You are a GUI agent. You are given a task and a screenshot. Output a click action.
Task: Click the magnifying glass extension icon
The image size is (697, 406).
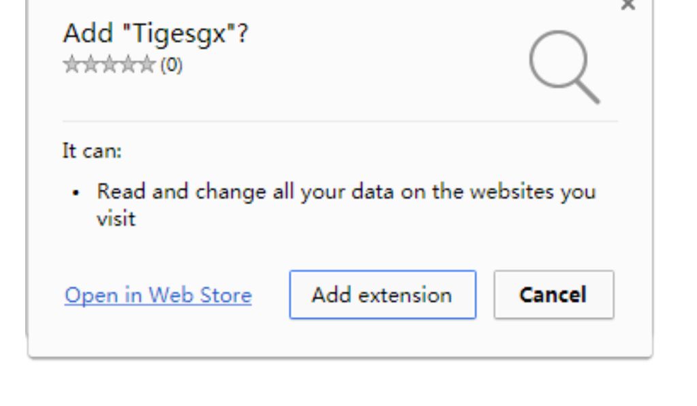click(x=563, y=66)
